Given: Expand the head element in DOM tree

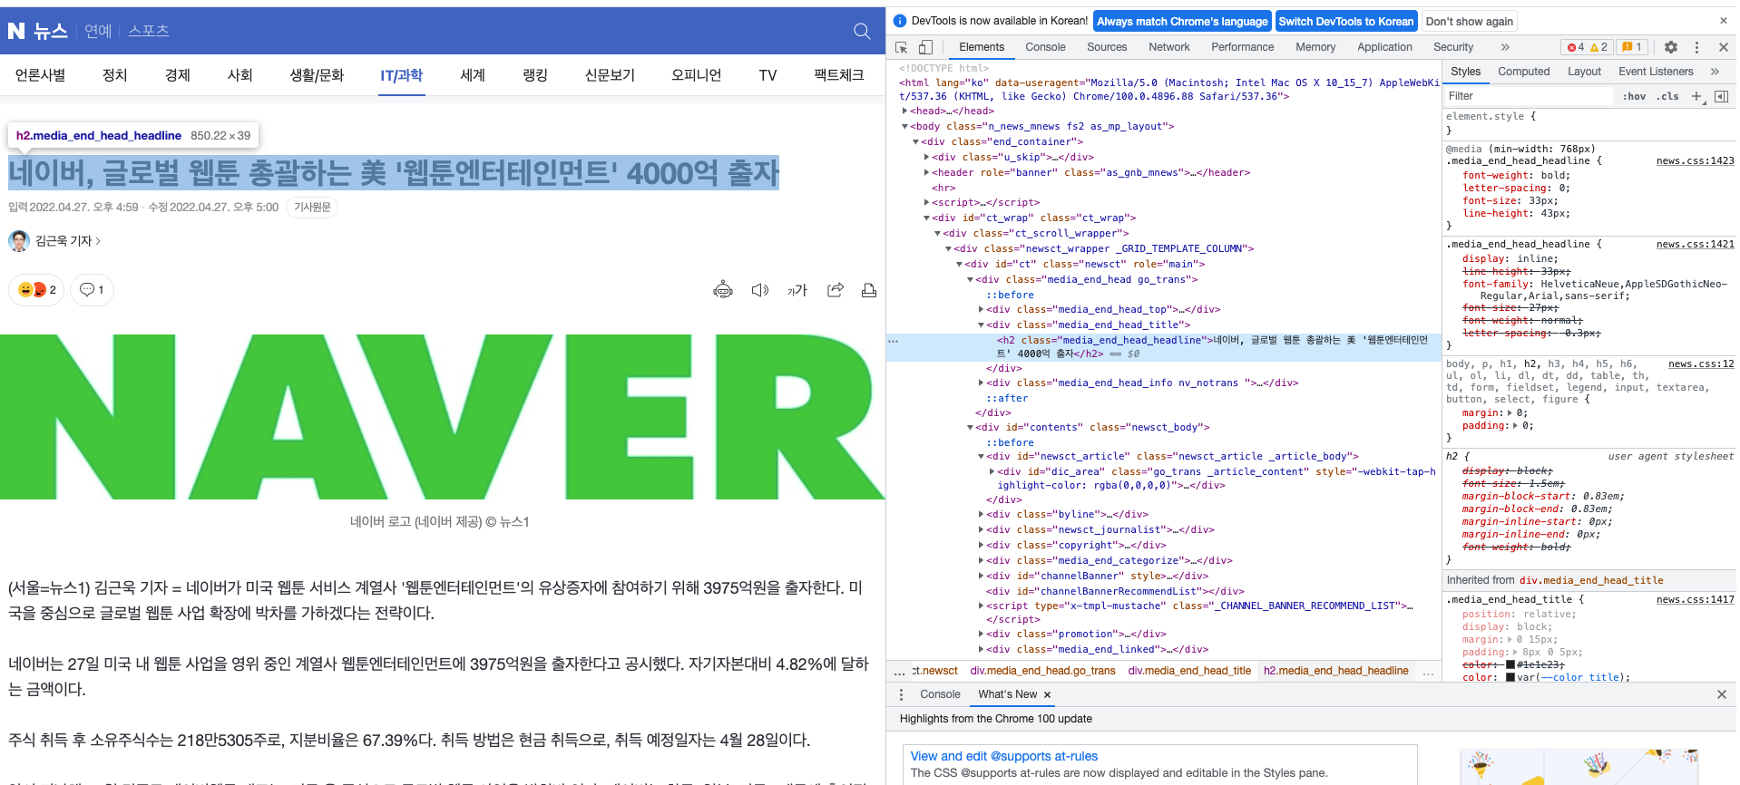Looking at the screenshot, I should point(905,111).
